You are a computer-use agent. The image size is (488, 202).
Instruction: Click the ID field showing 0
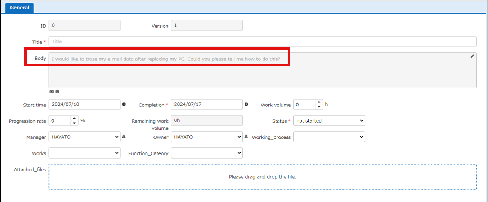pos(84,26)
